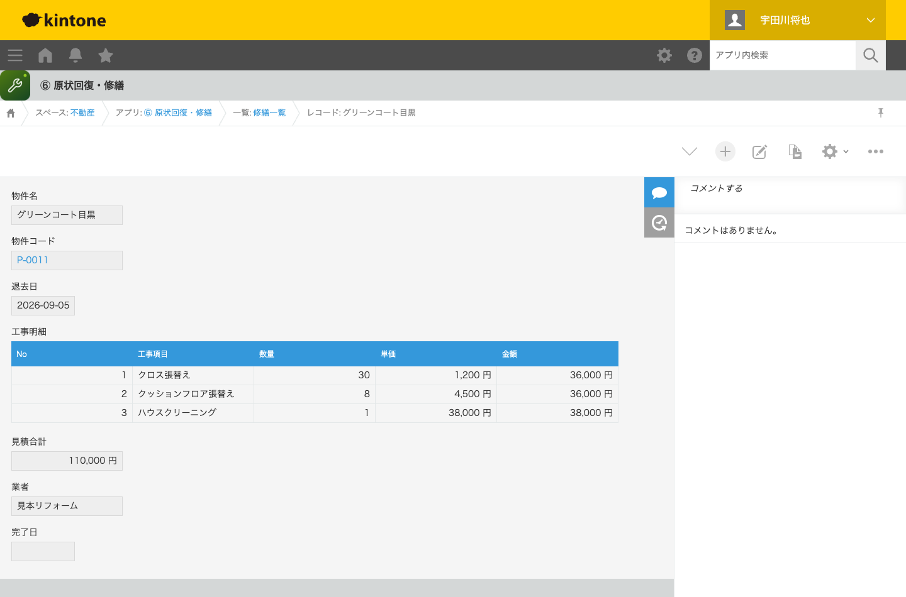Click the 1,200 円 unit price cell
906x597 pixels.
[x=436, y=375]
